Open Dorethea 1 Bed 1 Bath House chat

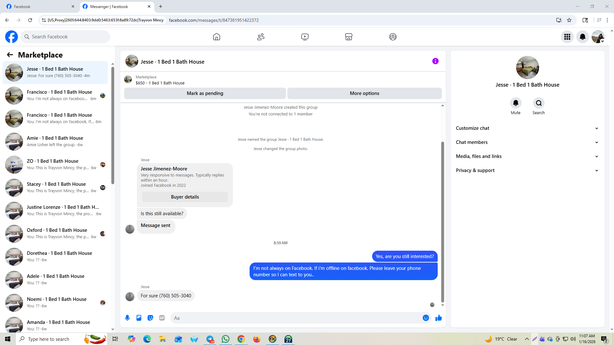pyautogui.click(x=55, y=257)
